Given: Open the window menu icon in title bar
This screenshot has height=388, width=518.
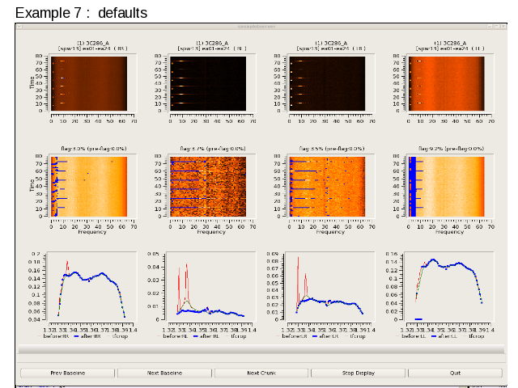Looking at the screenshot, I should [x=19, y=27].
